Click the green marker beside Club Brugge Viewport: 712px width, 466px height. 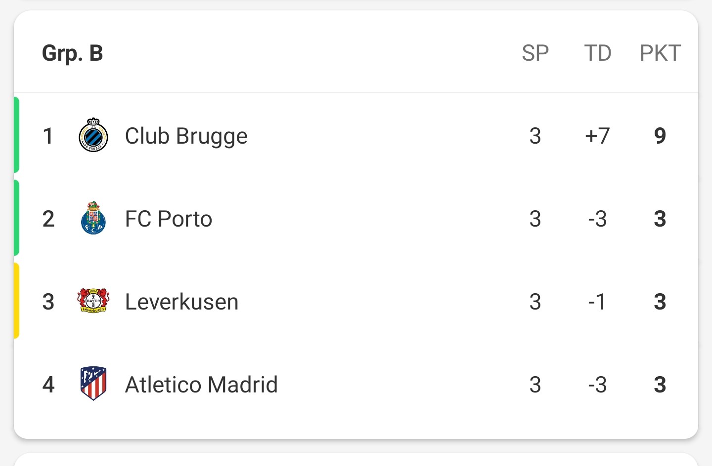(x=16, y=135)
